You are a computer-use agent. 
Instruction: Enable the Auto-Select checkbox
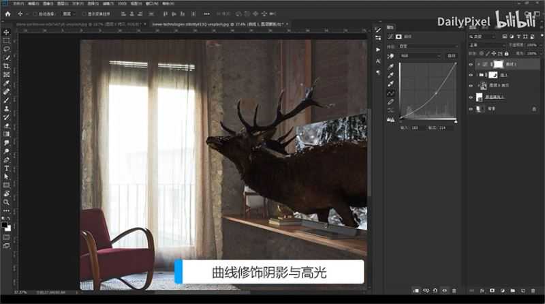(x=35, y=13)
